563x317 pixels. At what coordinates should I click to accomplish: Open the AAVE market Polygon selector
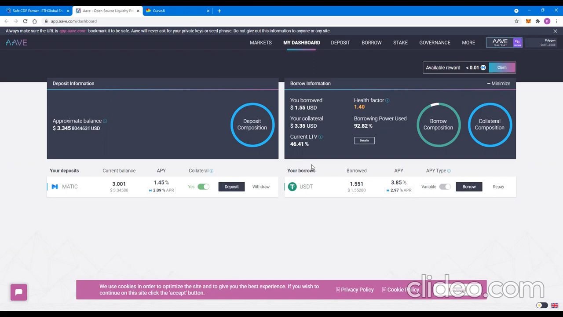point(504,43)
